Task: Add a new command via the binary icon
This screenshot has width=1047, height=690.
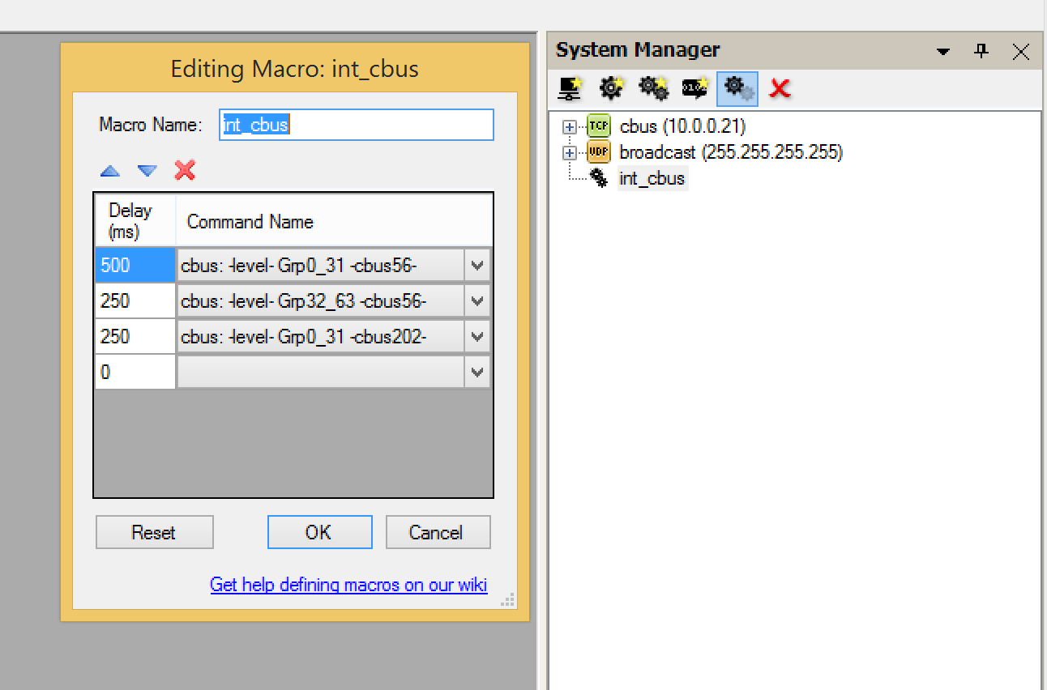Action: [x=694, y=89]
